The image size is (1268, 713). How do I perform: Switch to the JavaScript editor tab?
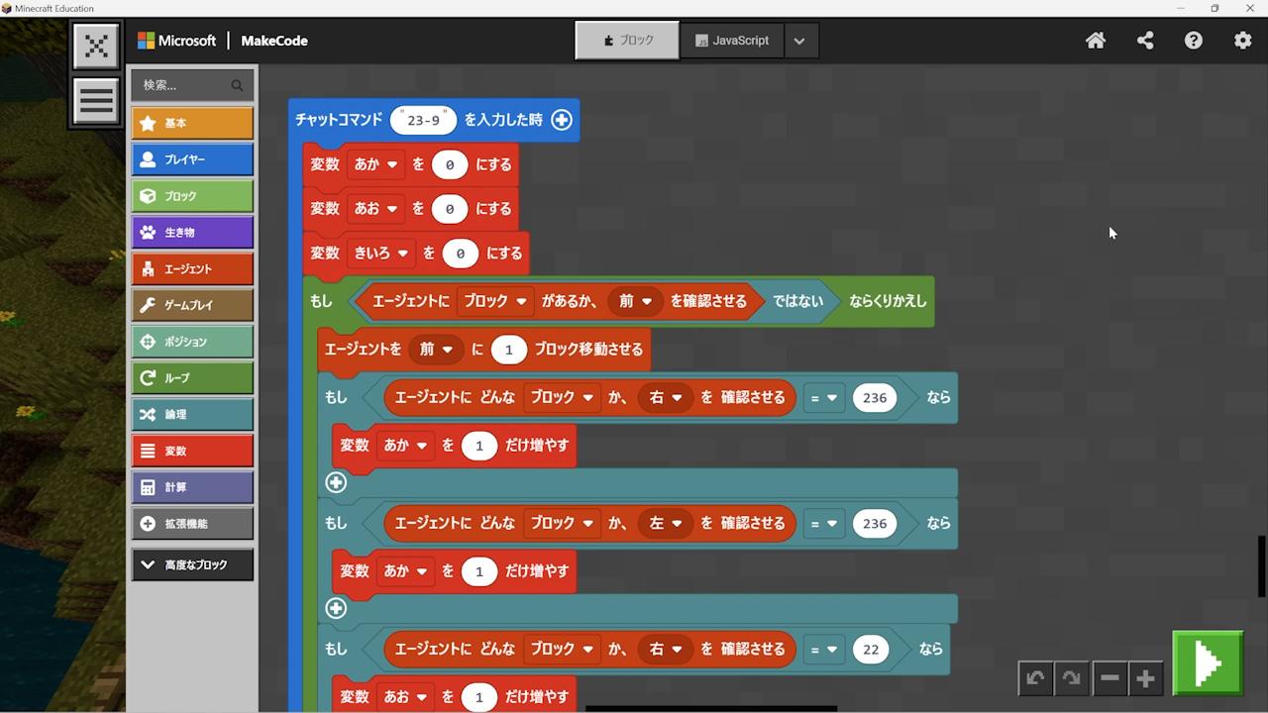[732, 41]
